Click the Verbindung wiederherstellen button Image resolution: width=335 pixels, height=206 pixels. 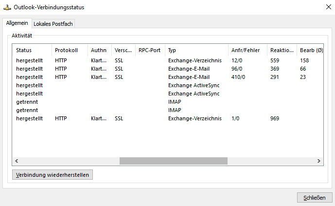(53, 175)
